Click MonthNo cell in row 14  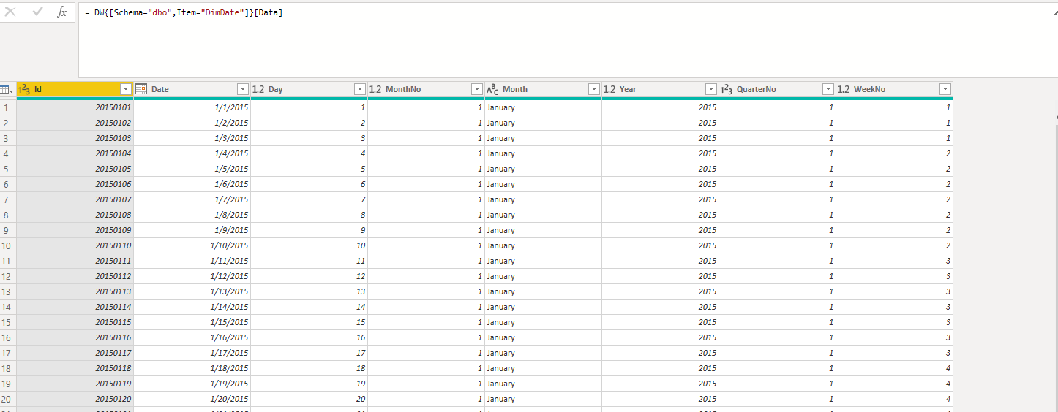(426, 307)
